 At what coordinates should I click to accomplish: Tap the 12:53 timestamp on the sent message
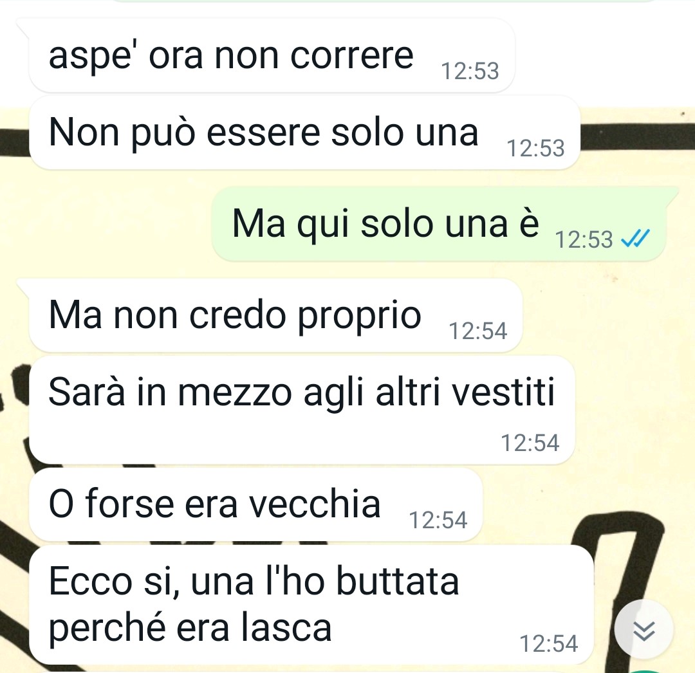tap(584, 240)
